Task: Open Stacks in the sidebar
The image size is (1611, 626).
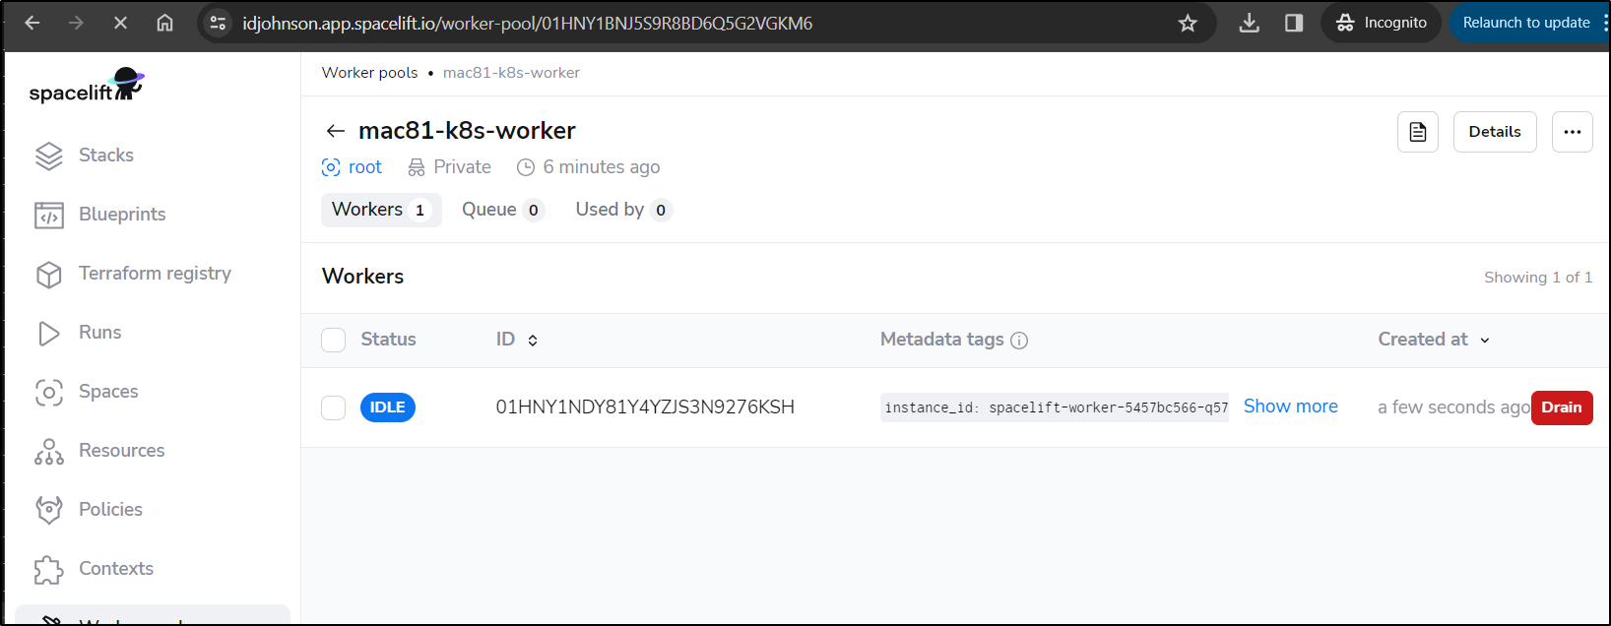Action: pos(106,155)
